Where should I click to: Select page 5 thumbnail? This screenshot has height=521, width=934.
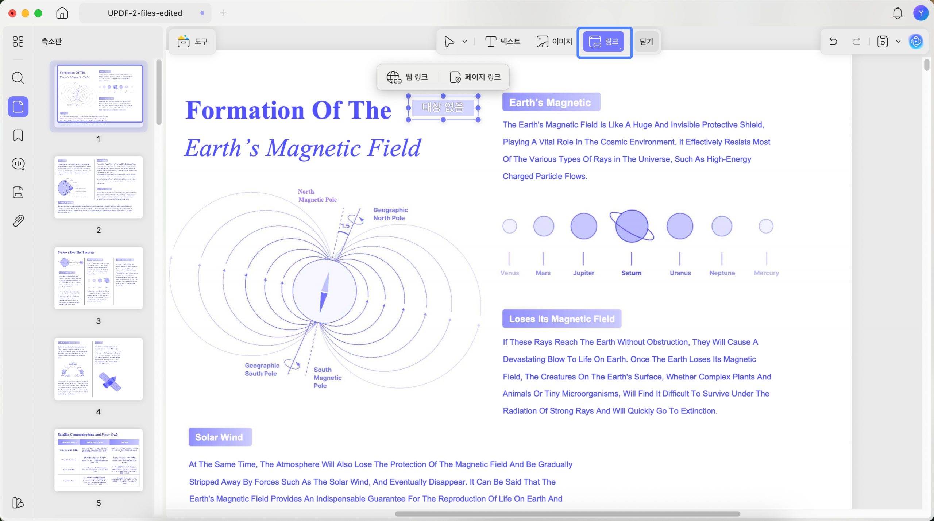click(x=99, y=460)
